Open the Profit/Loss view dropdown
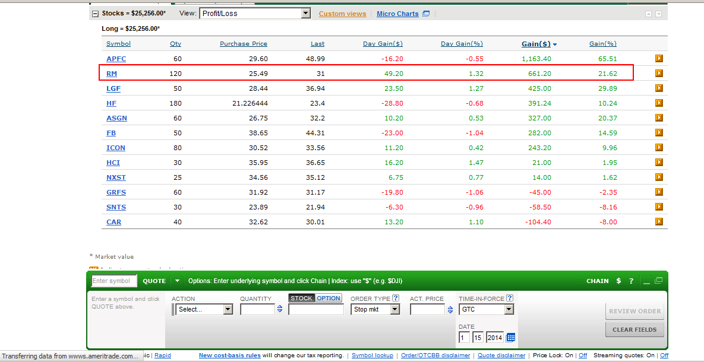 coord(305,12)
